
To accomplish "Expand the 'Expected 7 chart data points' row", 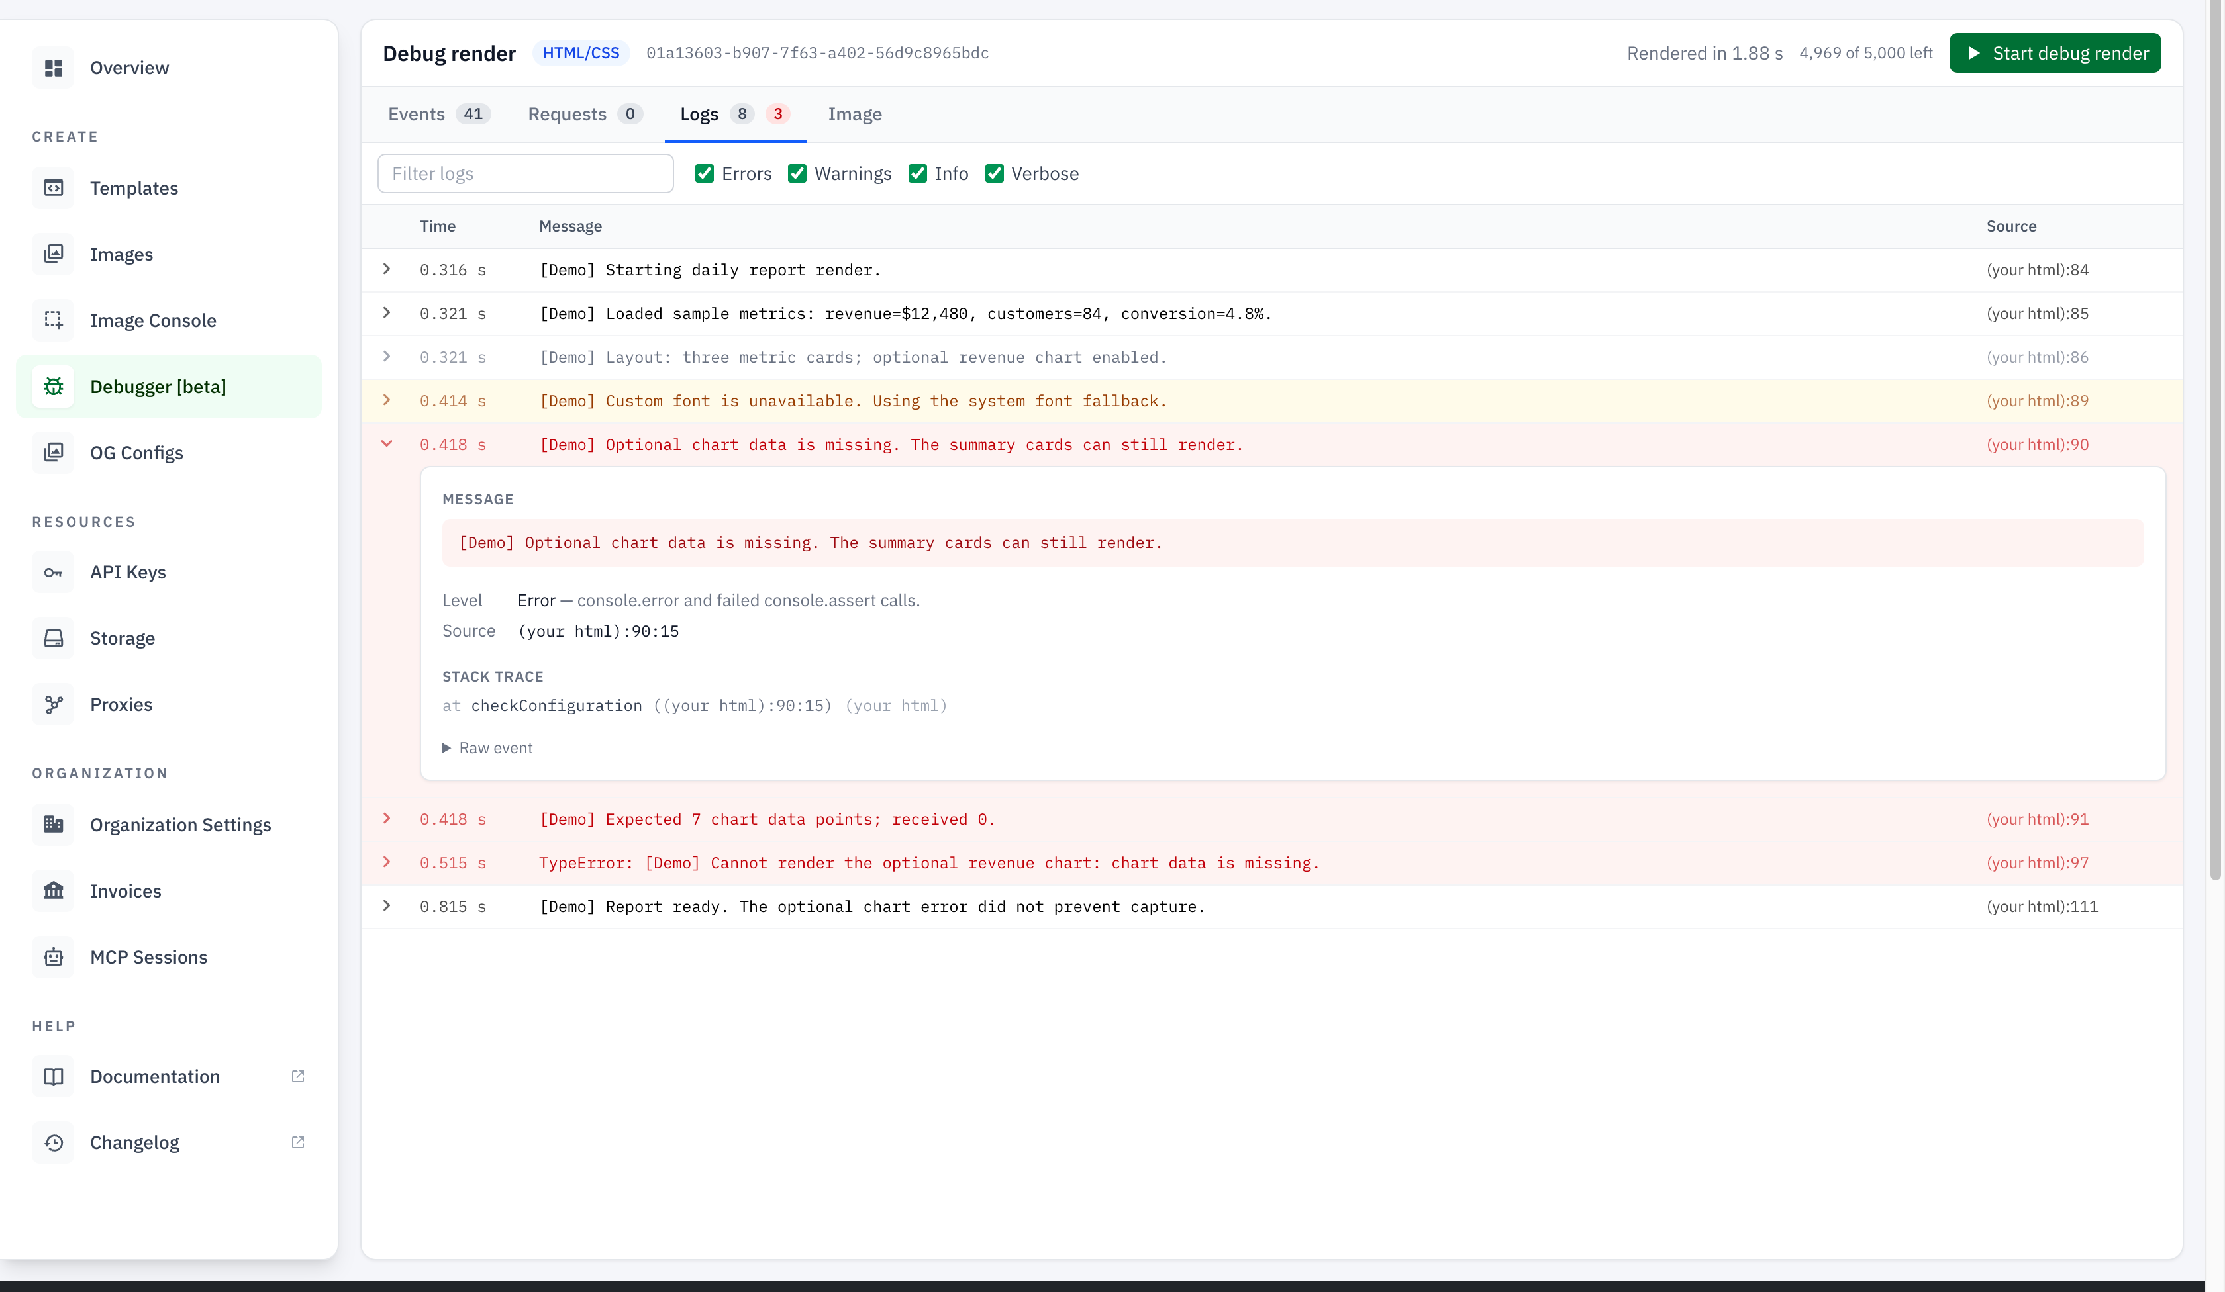I will (387, 819).
